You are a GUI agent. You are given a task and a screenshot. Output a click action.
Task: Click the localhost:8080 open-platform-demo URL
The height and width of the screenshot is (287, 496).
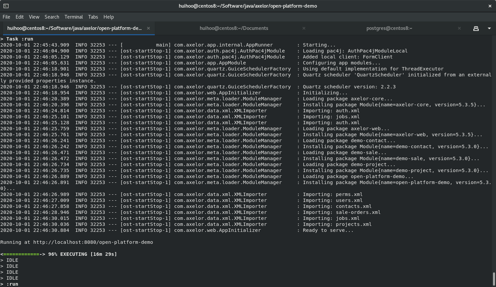tap(93, 242)
